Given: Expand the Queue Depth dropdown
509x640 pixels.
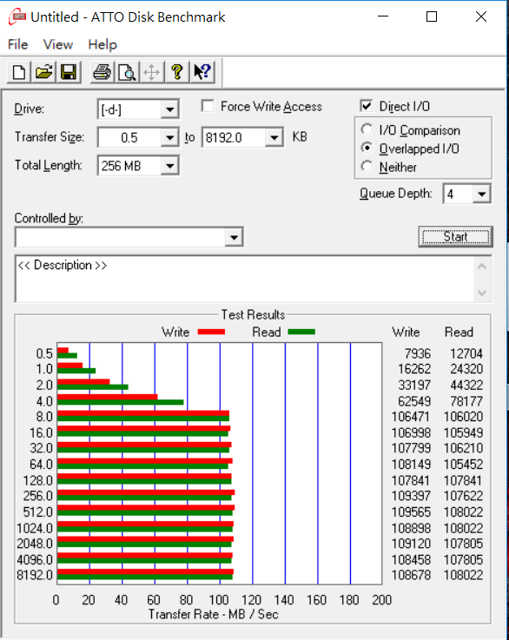Looking at the screenshot, I should pyautogui.click(x=482, y=194).
